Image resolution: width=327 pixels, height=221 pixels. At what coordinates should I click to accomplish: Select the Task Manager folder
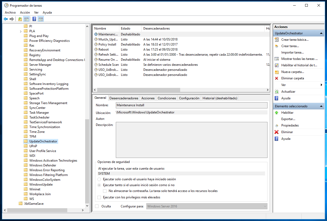[39, 113]
